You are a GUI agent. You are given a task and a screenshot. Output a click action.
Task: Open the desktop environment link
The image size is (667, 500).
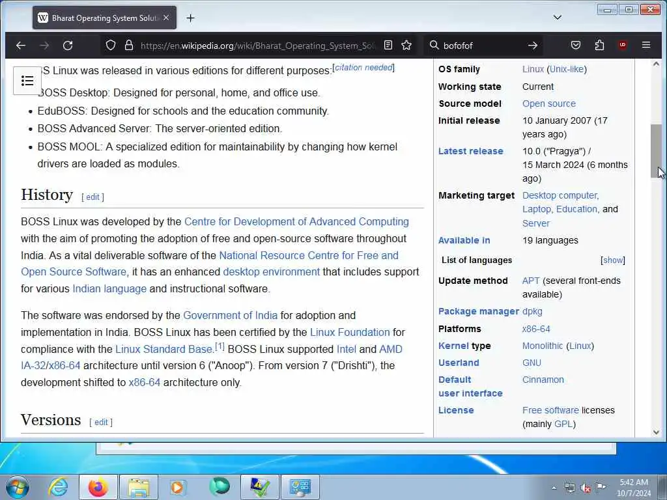click(x=272, y=271)
